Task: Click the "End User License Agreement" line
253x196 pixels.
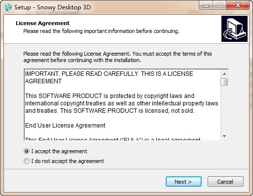Action: (65, 126)
